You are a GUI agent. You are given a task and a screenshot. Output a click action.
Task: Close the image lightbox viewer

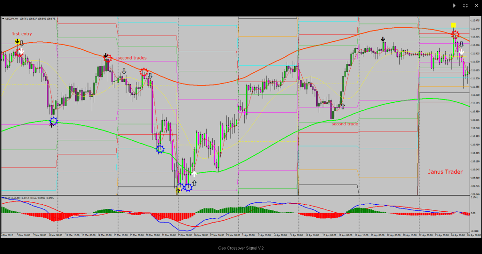tap(476, 6)
